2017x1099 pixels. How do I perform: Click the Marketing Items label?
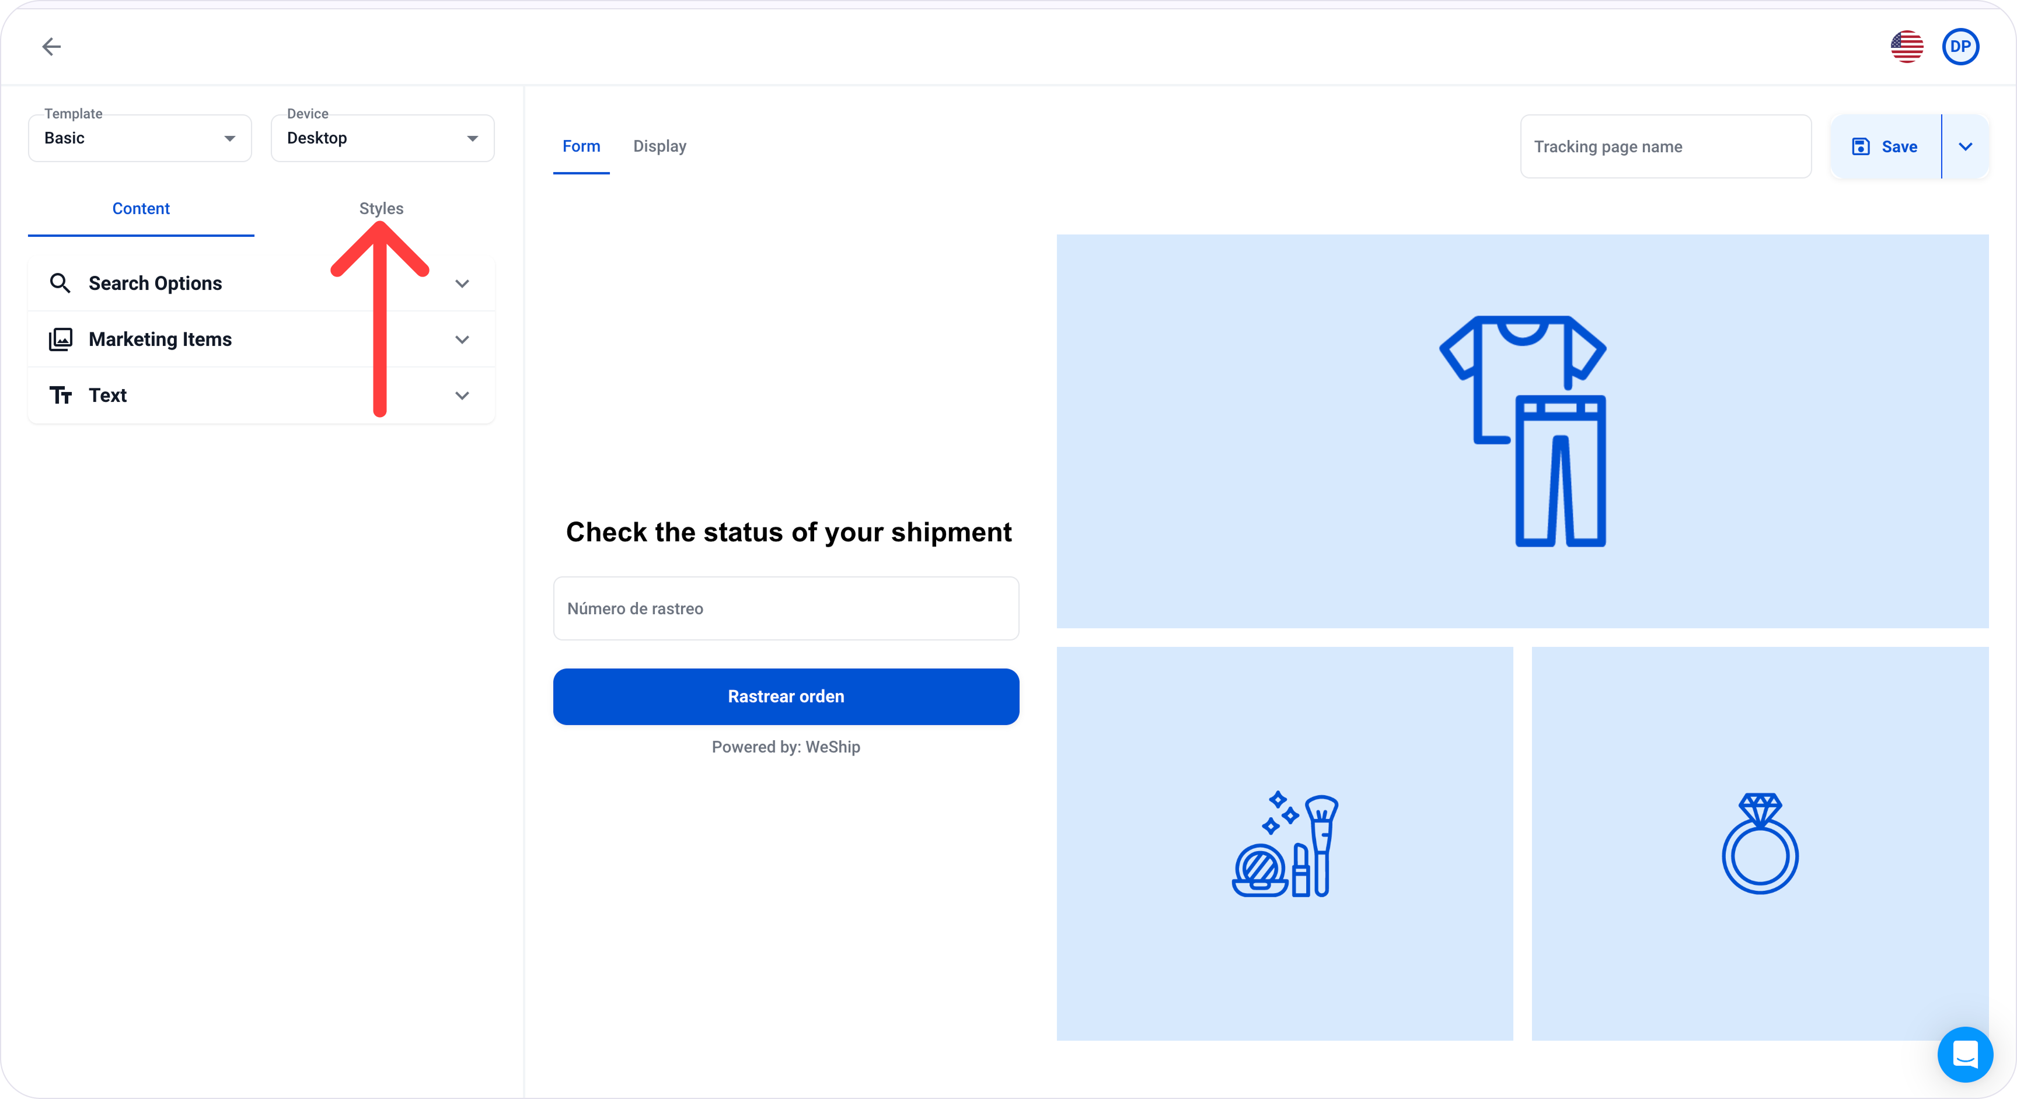point(160,339)
